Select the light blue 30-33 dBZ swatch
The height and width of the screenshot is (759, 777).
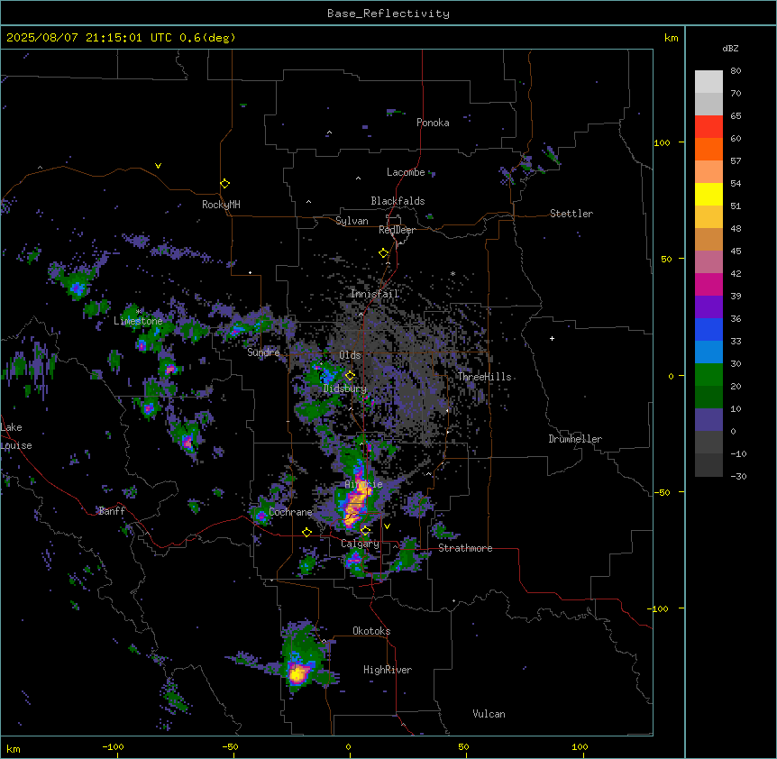pos(708,352)
